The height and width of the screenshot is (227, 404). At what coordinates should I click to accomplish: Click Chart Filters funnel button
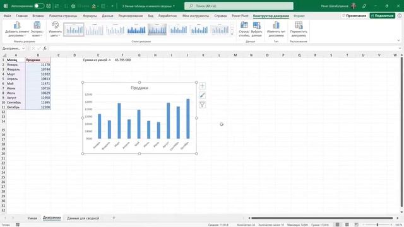[x=202, y=105]
